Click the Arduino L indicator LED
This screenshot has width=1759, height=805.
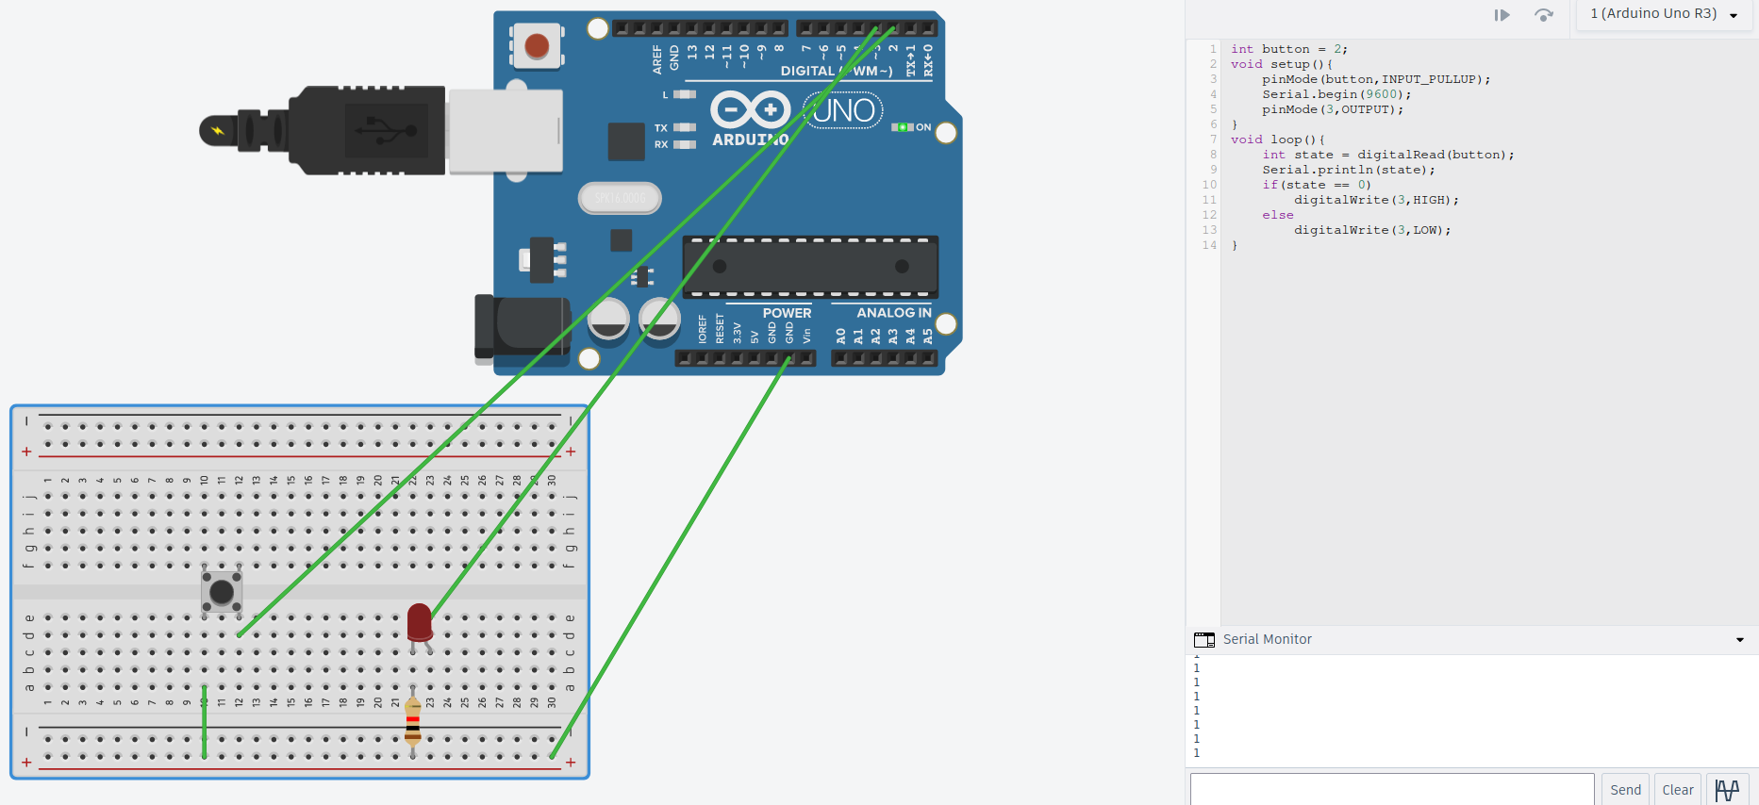[x=685, y=94]
